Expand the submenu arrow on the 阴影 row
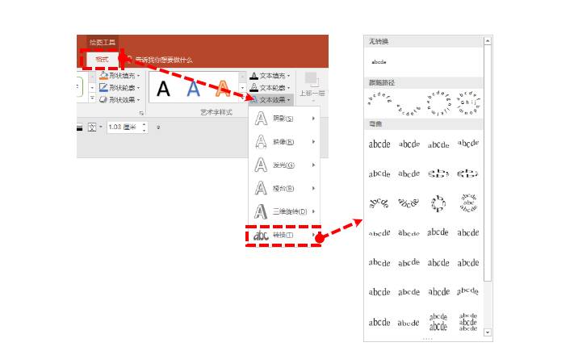The height and width of the screenshot is (355, 574). click(314, 119)
